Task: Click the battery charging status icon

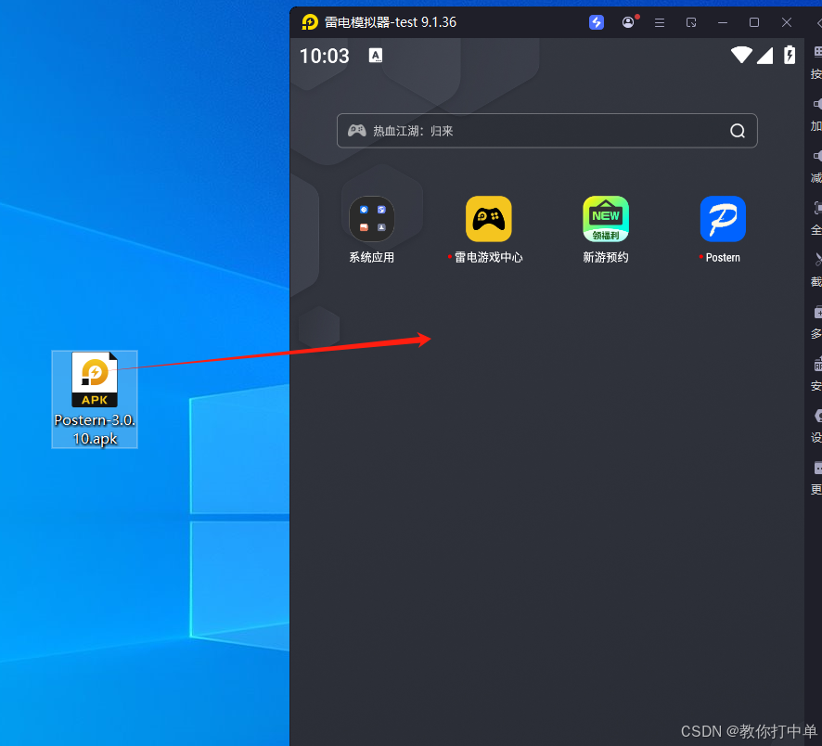Action: point(790,55)
